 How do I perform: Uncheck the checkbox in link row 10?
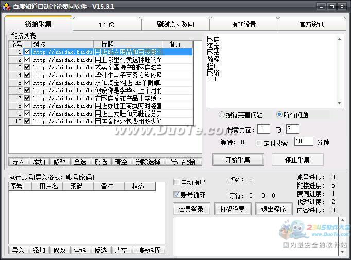click(x=27, y=121)
